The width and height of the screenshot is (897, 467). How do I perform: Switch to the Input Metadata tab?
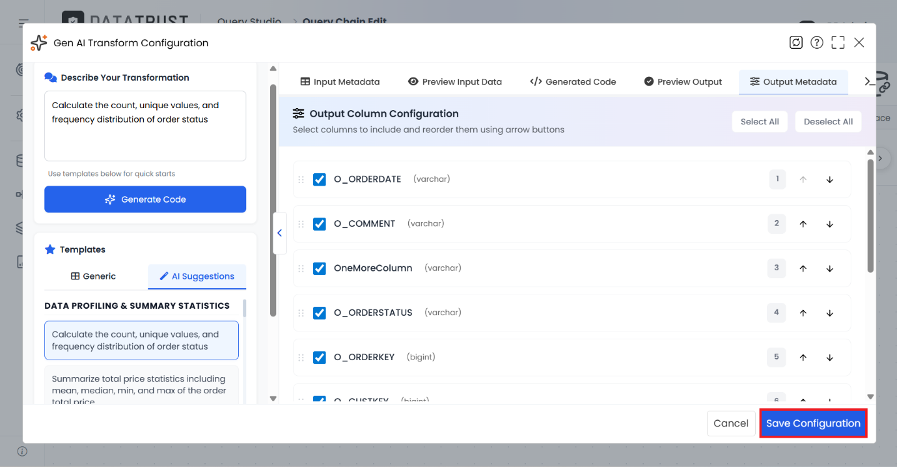coord(340,81)
